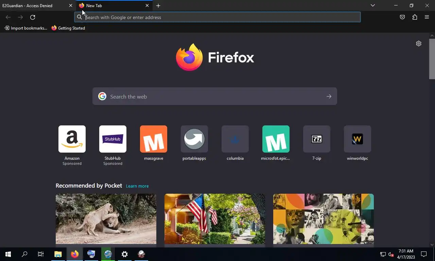Go forward using the forward arrow

tap(20, 17)
